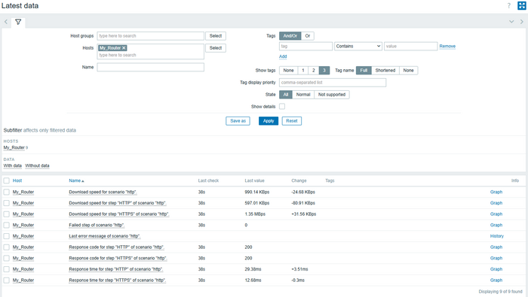Sort by Name column ascending arrow
Screen dimensions: 528x297
point(83,181)
